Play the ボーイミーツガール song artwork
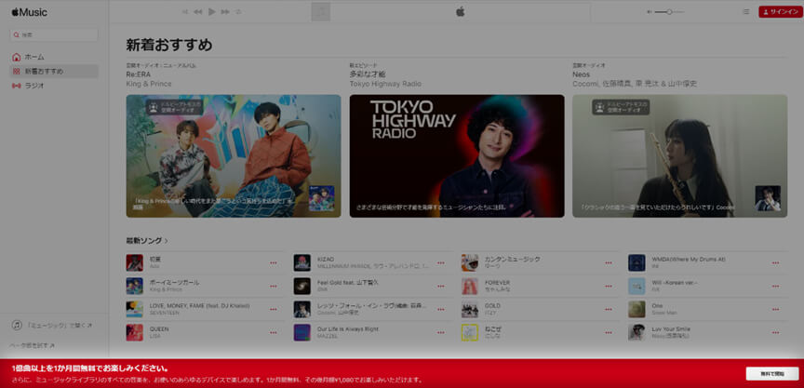The image size is (804, 388). point(134,286)
